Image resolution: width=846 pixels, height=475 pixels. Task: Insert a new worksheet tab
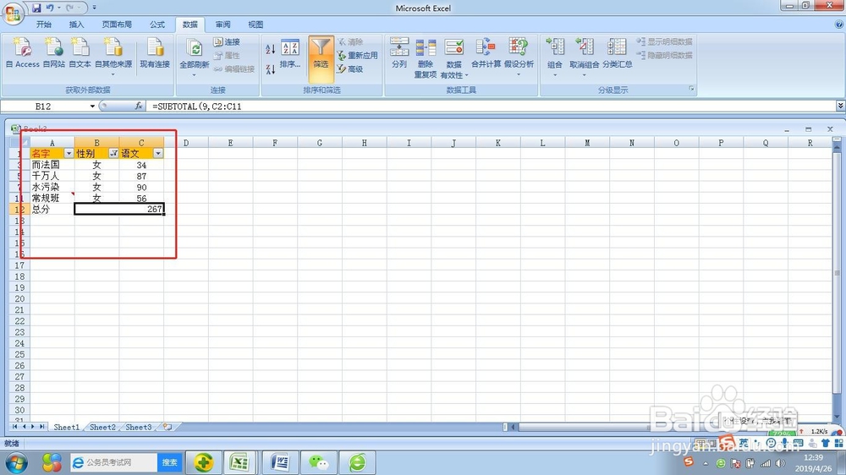coord(168,427)
